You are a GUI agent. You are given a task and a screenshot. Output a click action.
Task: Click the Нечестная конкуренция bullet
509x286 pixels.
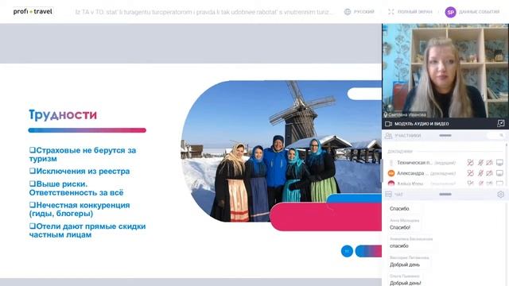coord(80,209)
